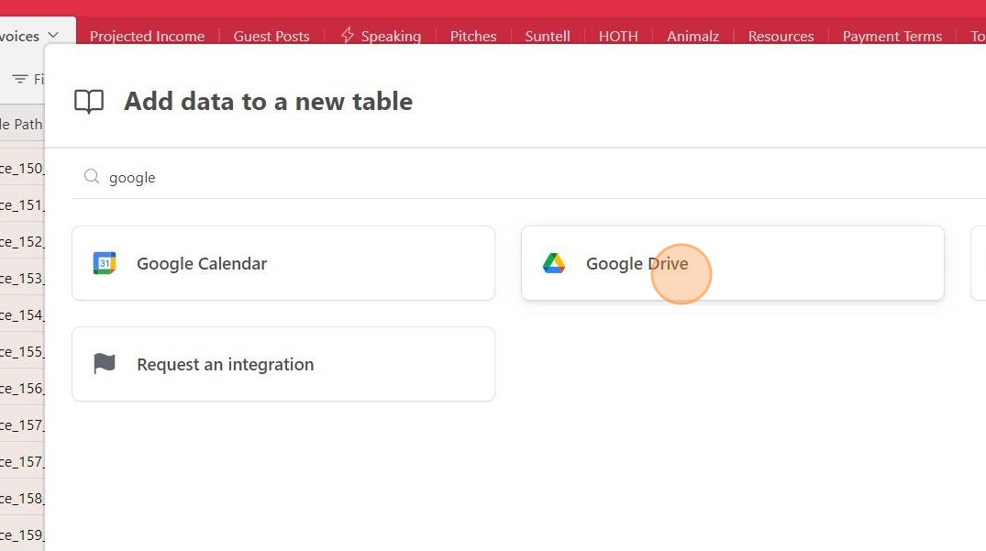
Task: Open the Guest Posts tab
Action: pos(271,37)
